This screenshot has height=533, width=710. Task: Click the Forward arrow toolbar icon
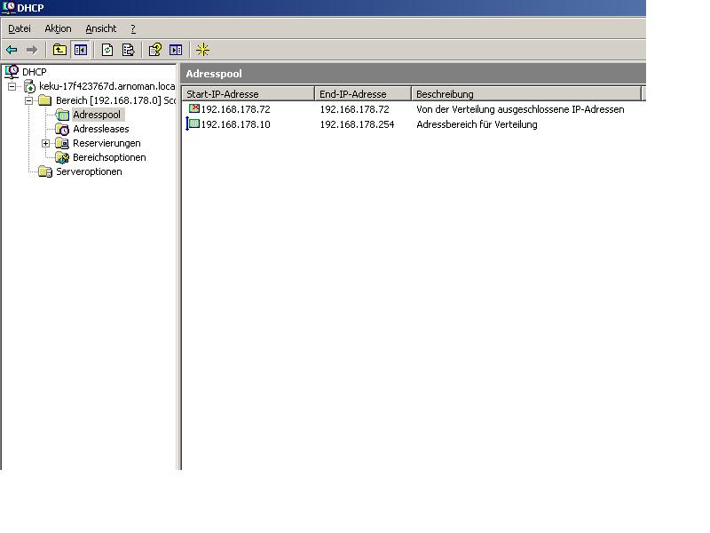(32, 50)
